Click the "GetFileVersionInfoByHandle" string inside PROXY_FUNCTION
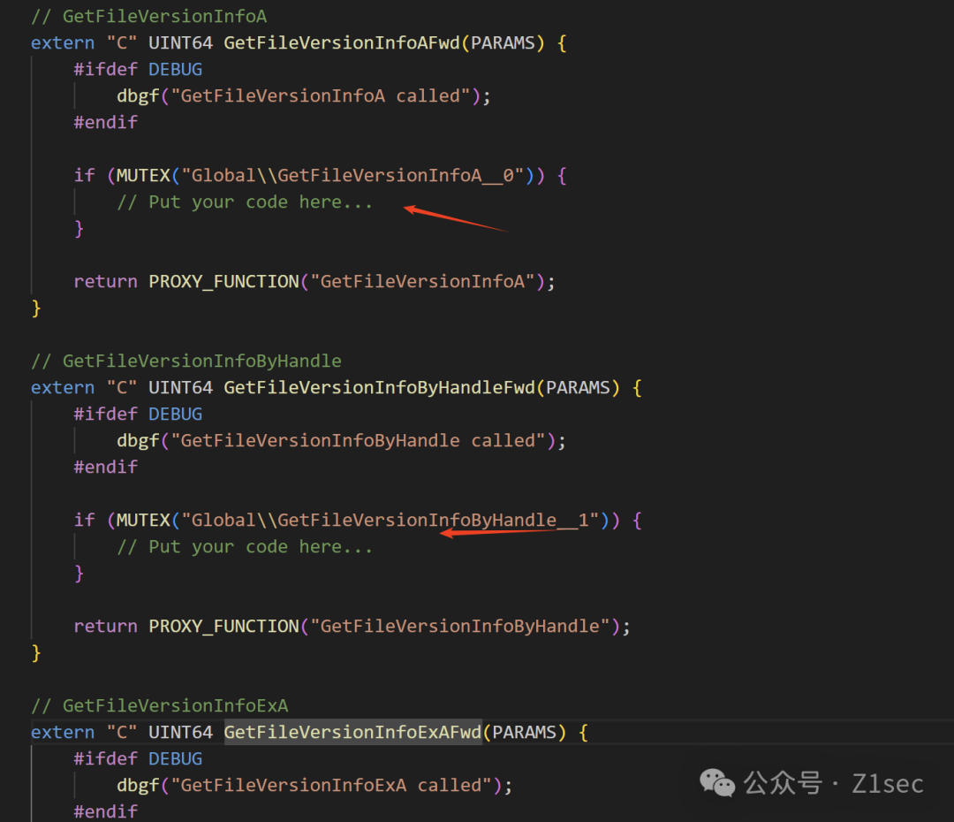Image resolution: width=954 pixels, height=822 pixels. (460, 627)
